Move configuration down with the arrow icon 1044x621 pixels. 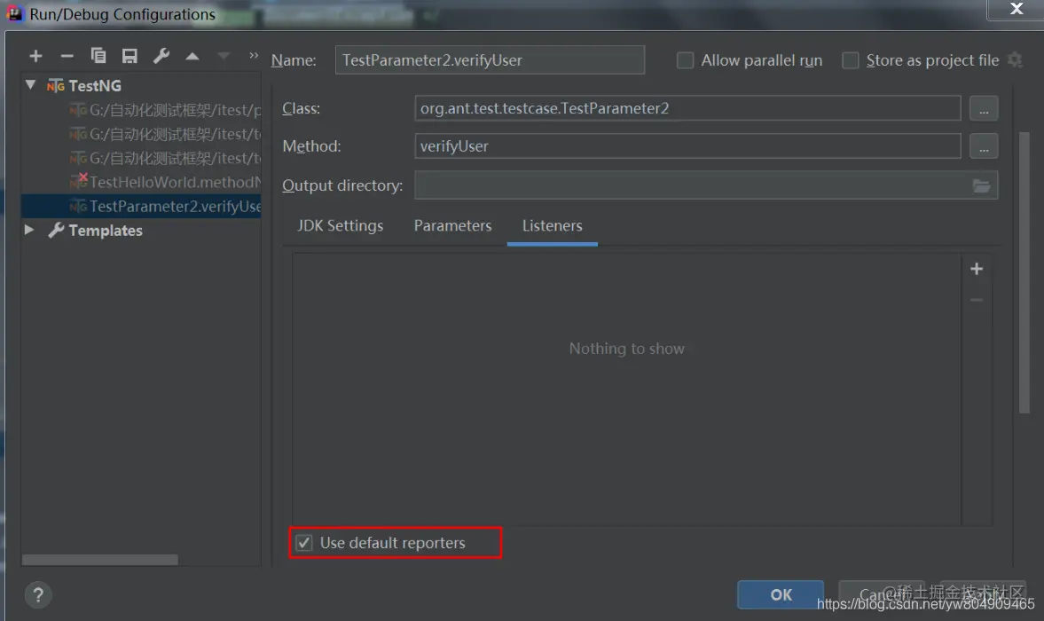pos(224,56)
